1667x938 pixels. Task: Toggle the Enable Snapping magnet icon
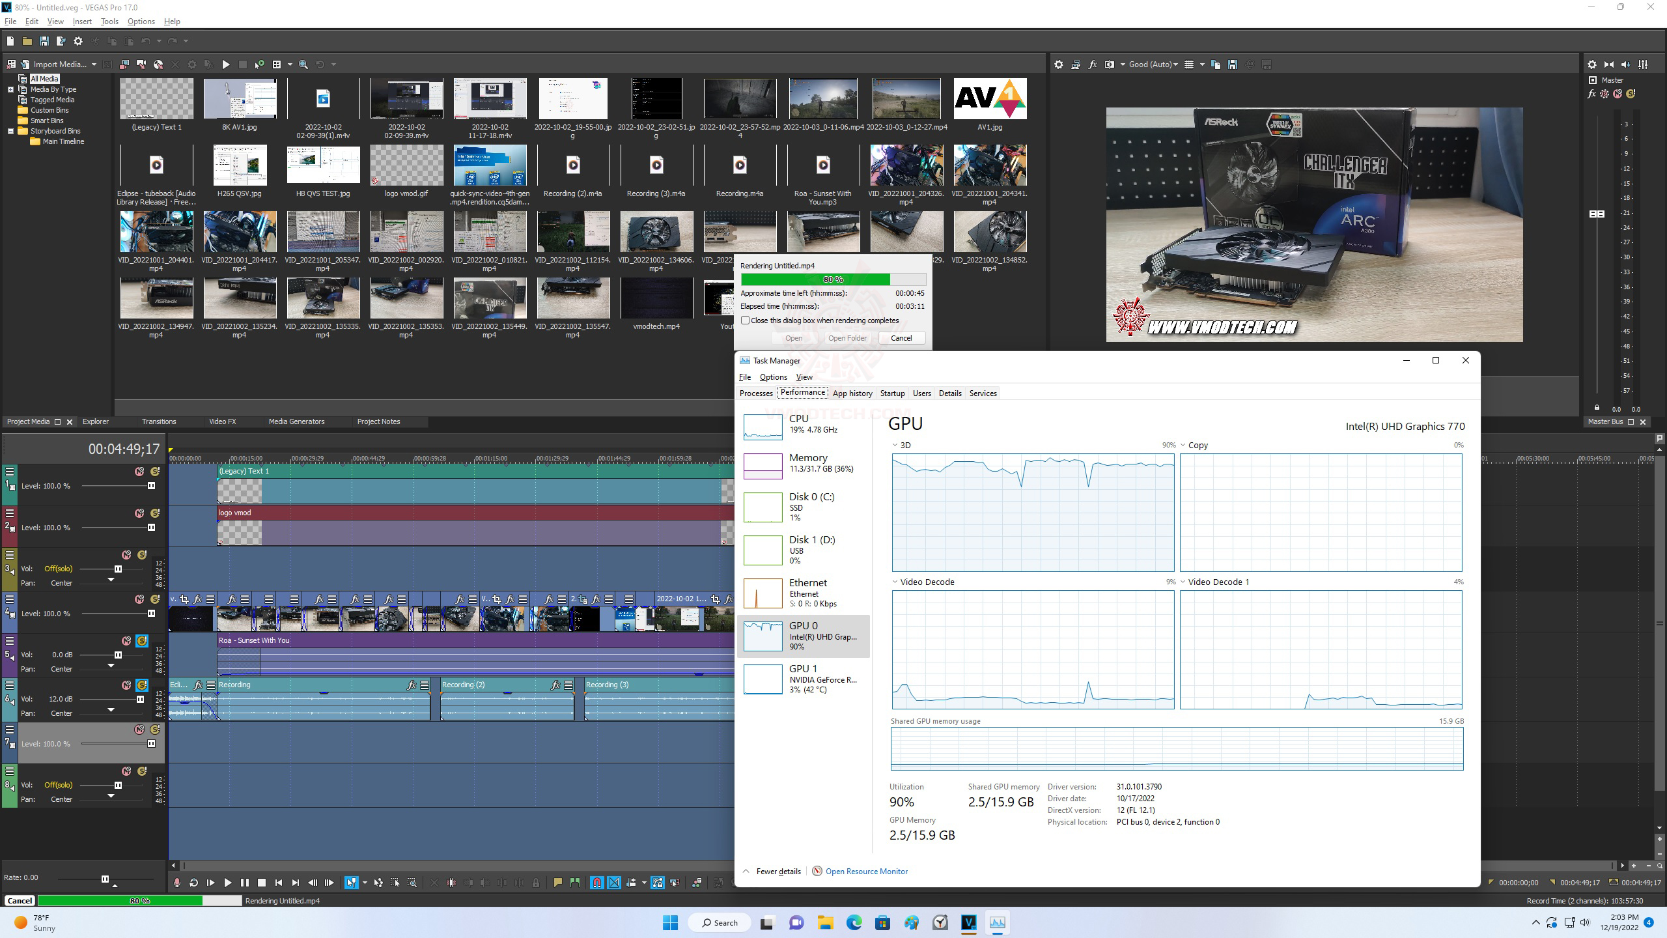(596, 883)
